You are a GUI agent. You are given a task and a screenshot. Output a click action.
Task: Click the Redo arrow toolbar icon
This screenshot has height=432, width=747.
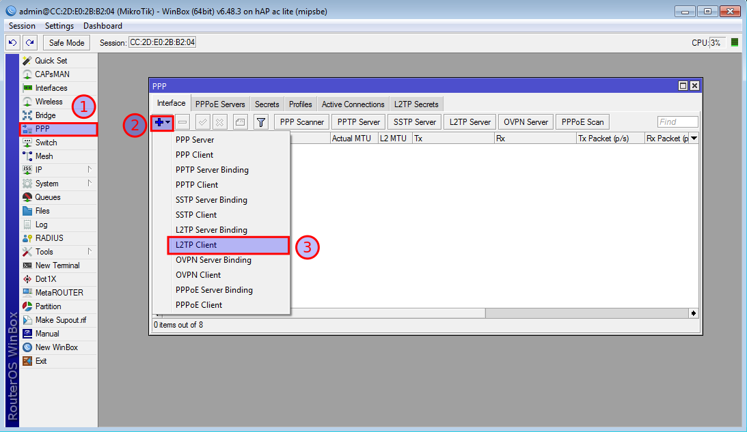click(29, 42)
